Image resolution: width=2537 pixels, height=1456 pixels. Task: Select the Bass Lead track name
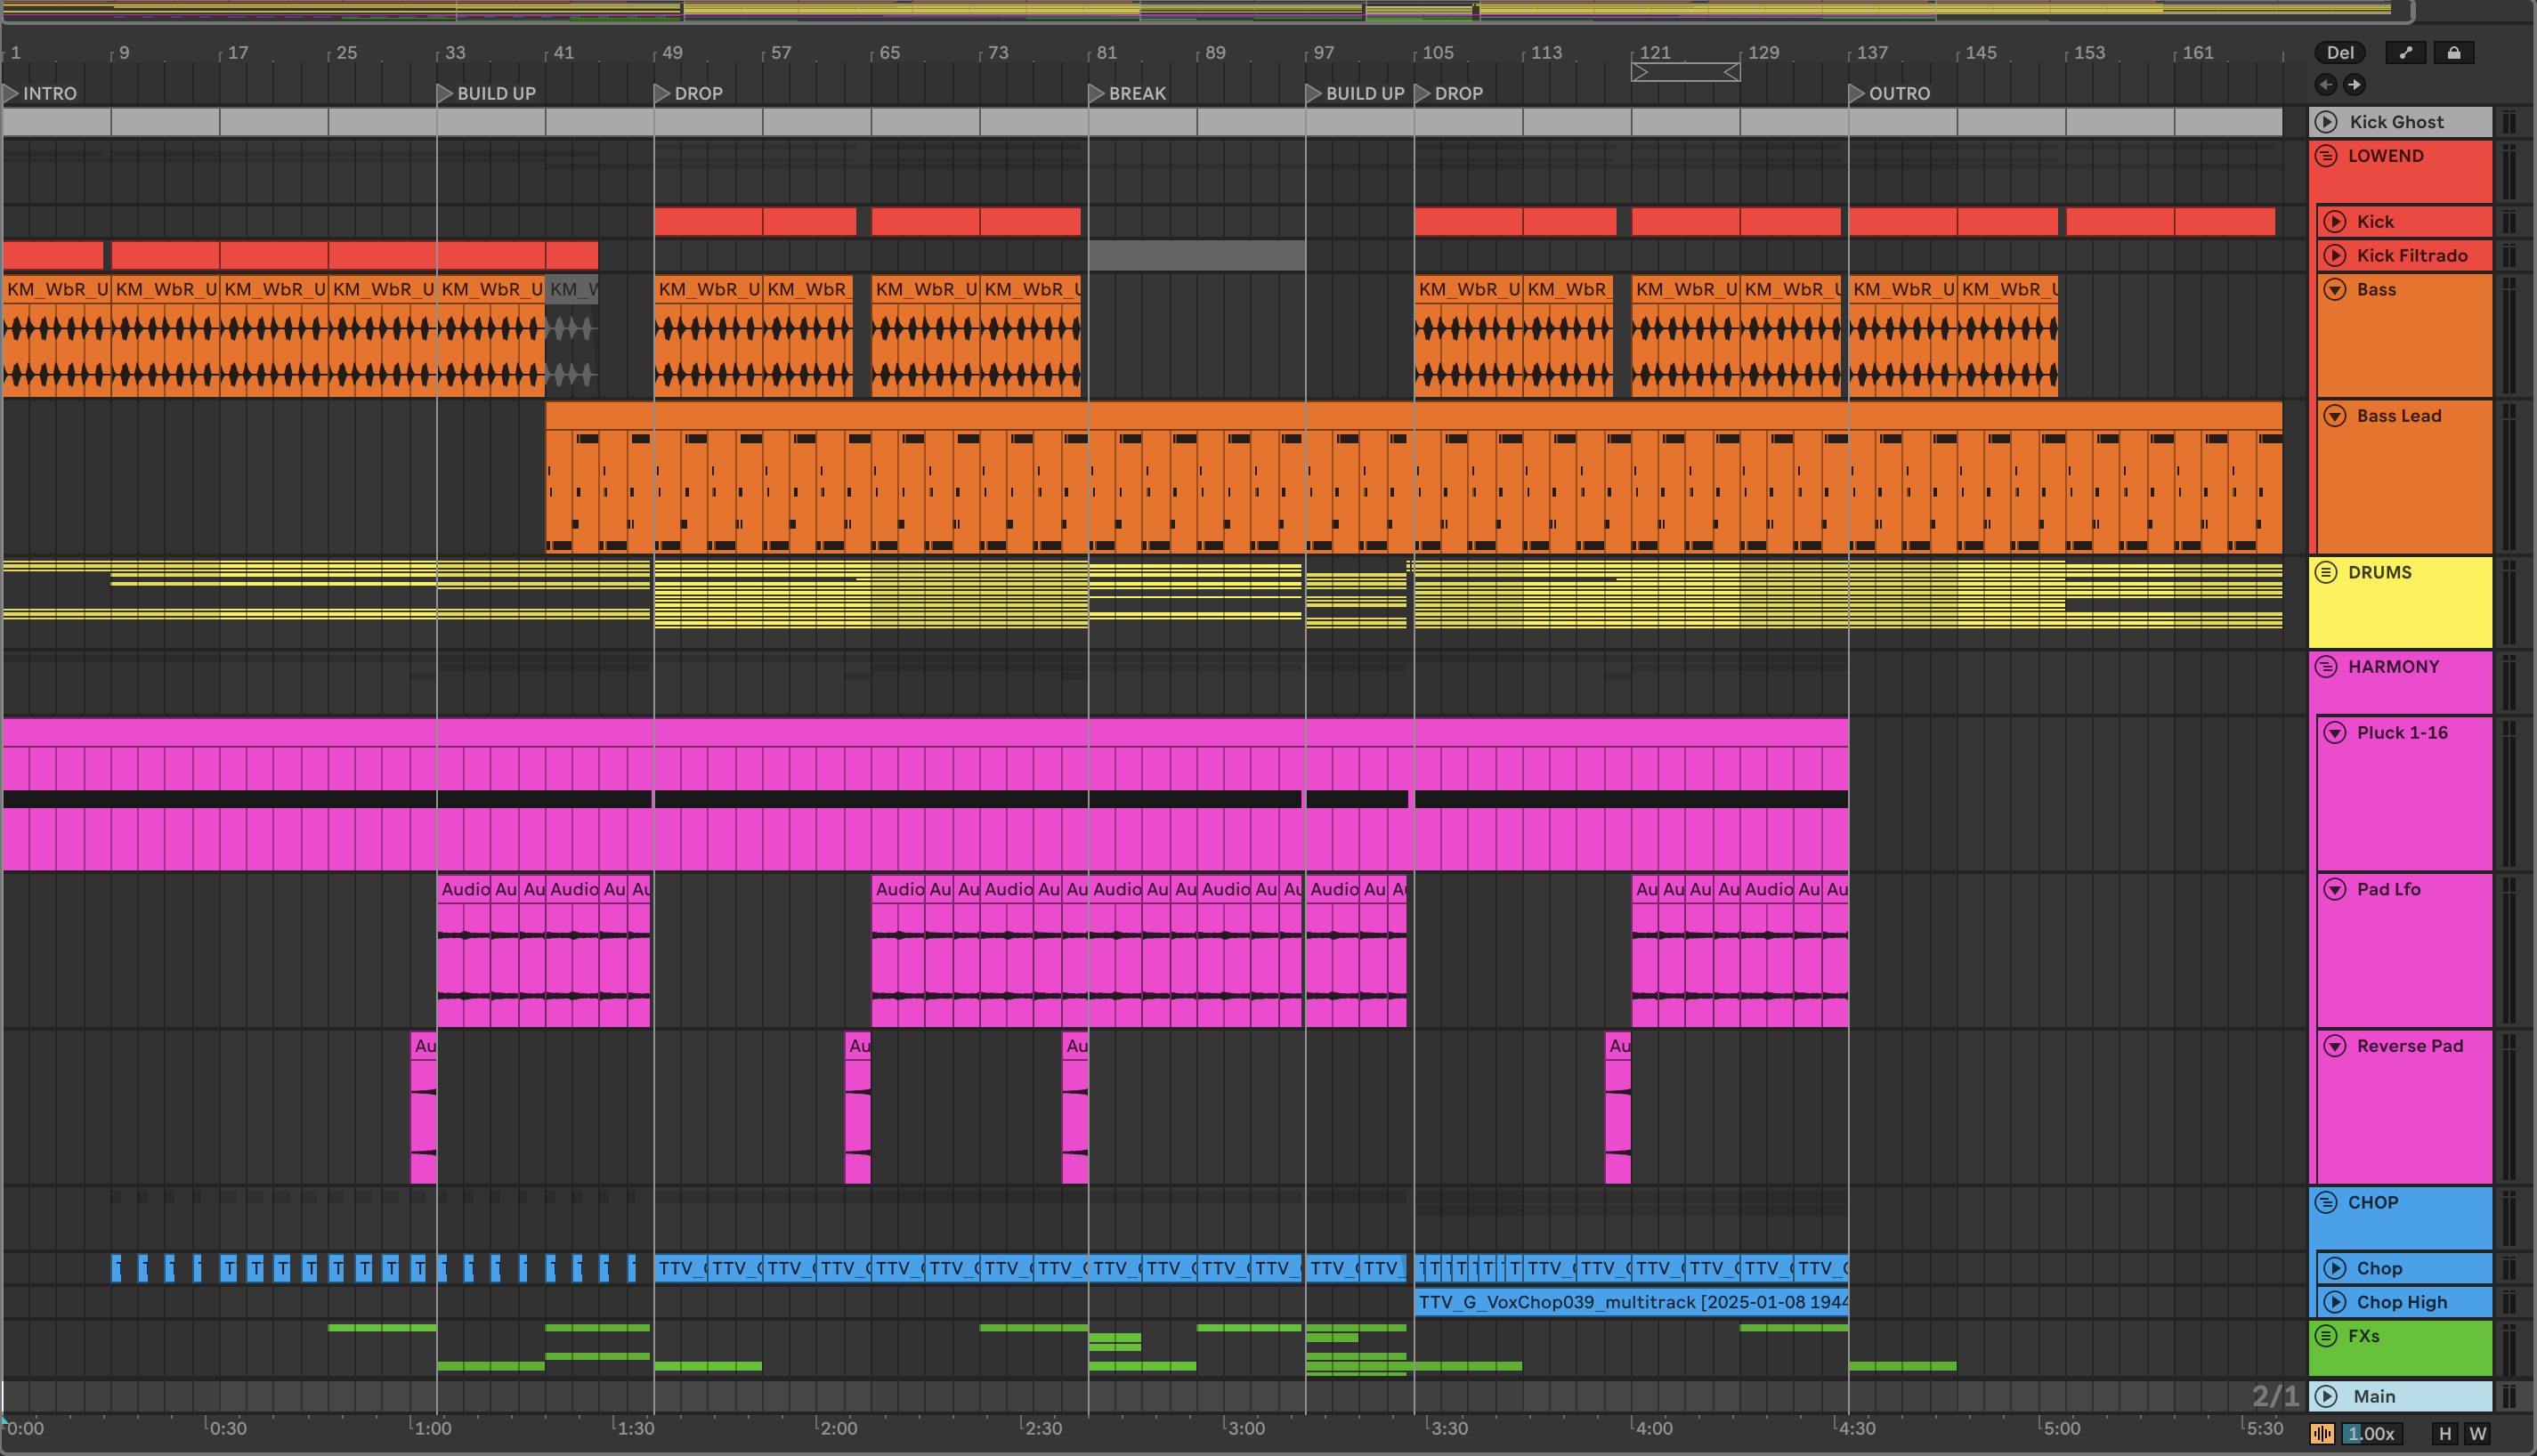tap(2399, 416)
